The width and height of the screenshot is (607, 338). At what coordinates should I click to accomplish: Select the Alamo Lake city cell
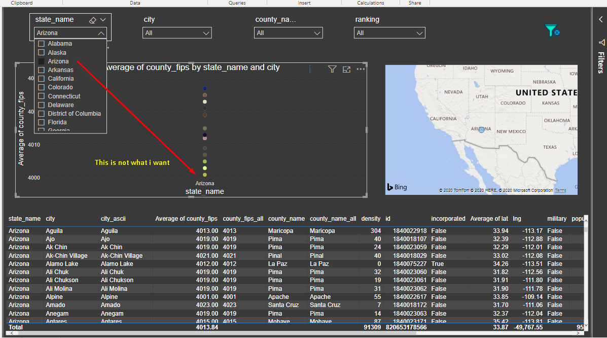coord(62,263)
